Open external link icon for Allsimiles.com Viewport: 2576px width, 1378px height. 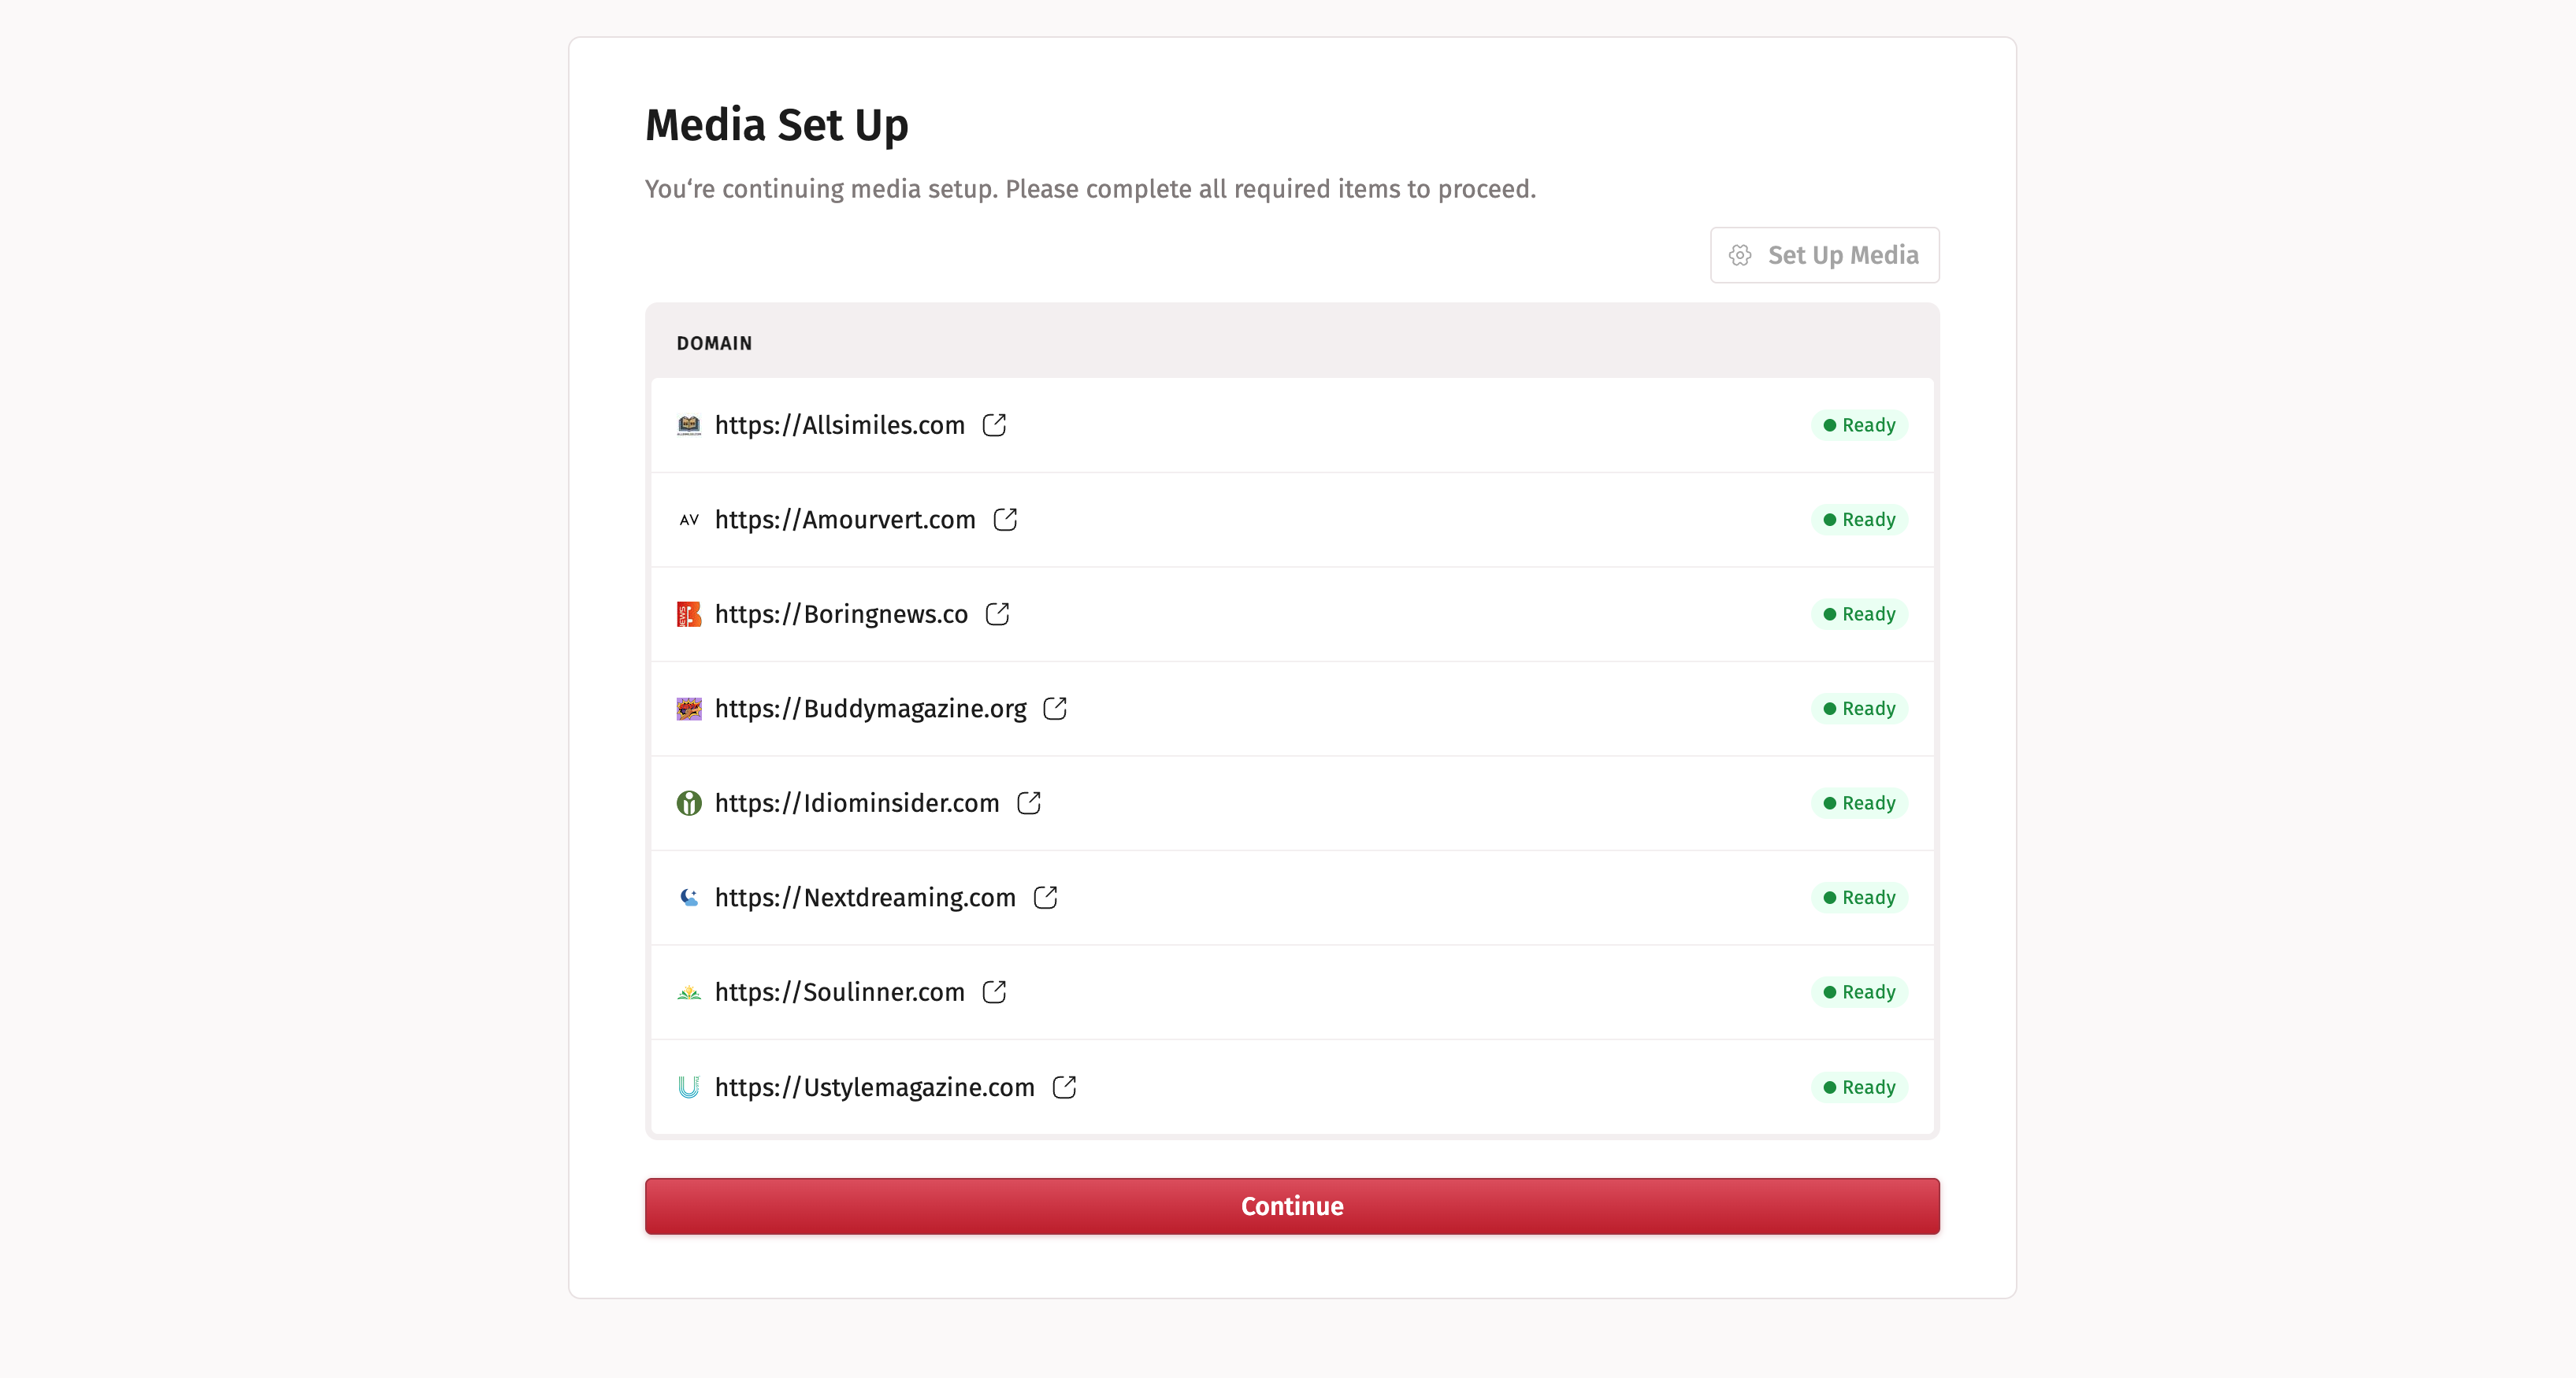pyautogui.click(x=994, y=424)
